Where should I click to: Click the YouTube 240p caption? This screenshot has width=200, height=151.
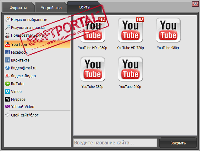tap(130, 87)
